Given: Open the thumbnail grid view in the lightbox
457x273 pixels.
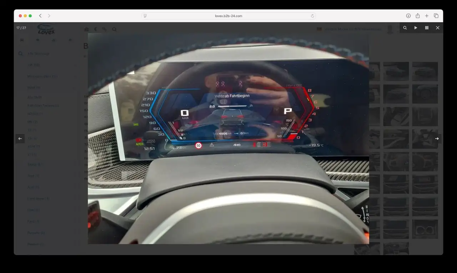Looking at the screenshot, I should coord(427,28).
